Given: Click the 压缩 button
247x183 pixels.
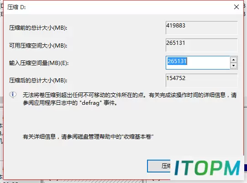Looking at the screenshot, I should coord(159,166).
